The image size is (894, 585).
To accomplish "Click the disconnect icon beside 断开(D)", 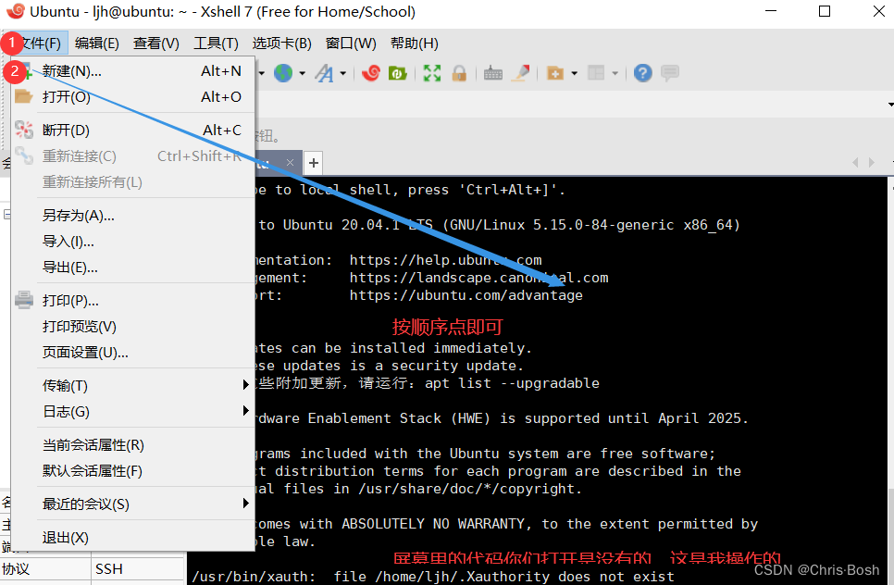I will [24, 130].
